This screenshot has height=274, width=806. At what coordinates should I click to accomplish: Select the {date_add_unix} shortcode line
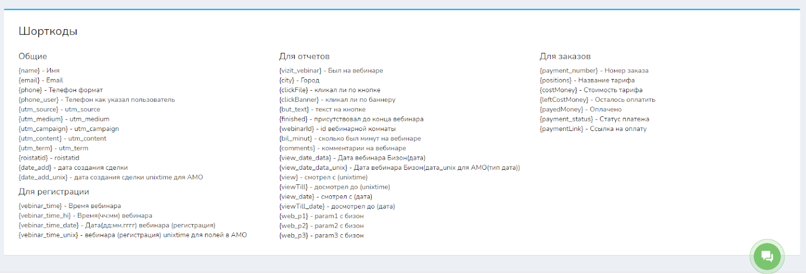(x=110, y=177)
